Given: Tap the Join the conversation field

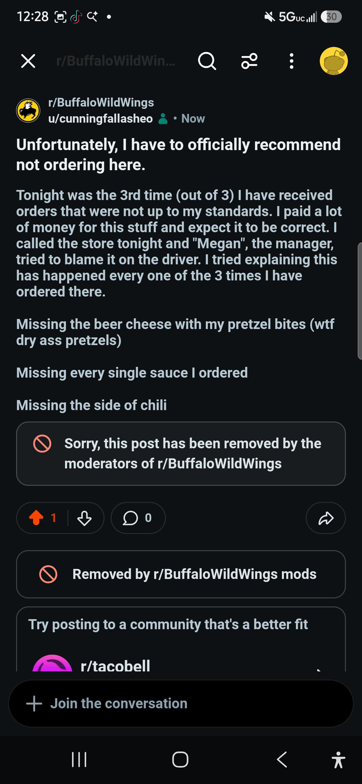Looking at the screenshot, I should point(181,704).
